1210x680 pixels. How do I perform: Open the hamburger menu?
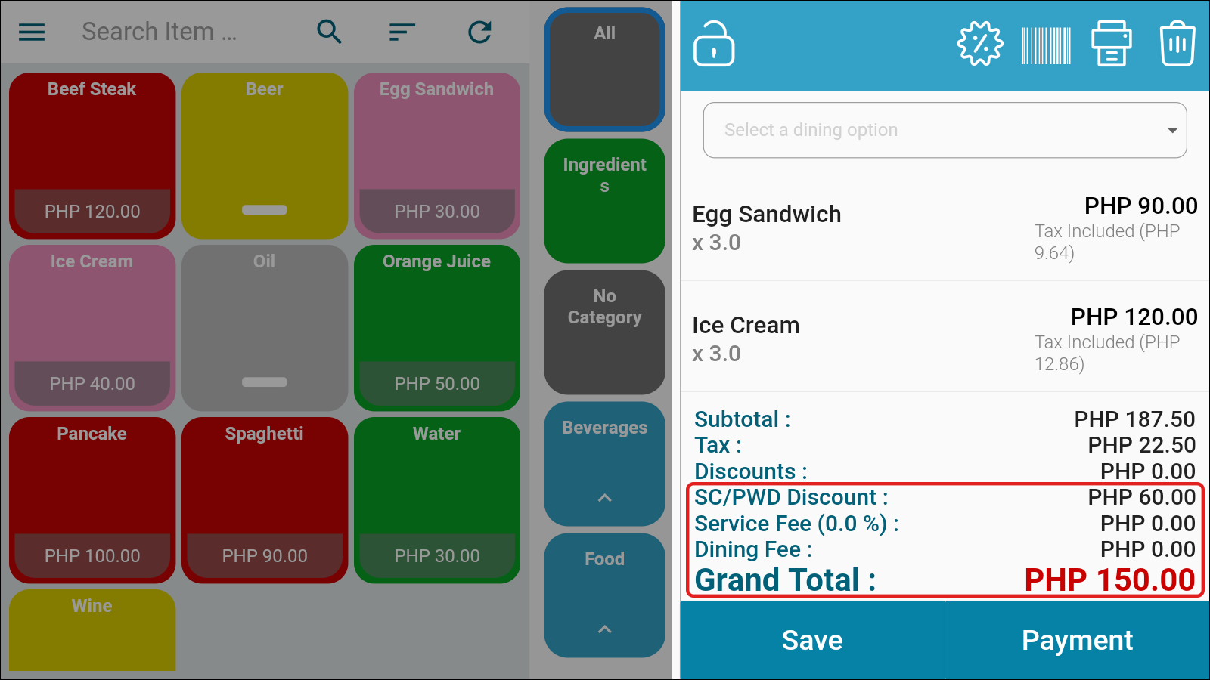[32, 32]
